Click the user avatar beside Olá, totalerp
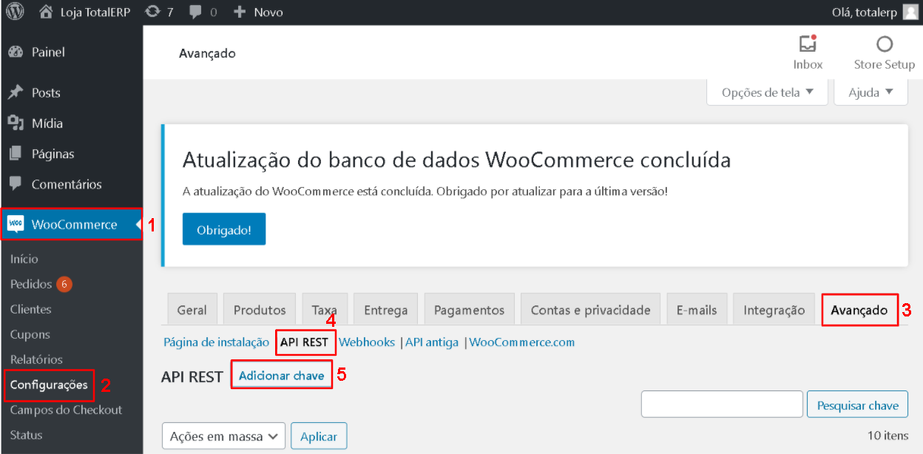This screenshot has height=454, width=923. [x=910, y=12]
